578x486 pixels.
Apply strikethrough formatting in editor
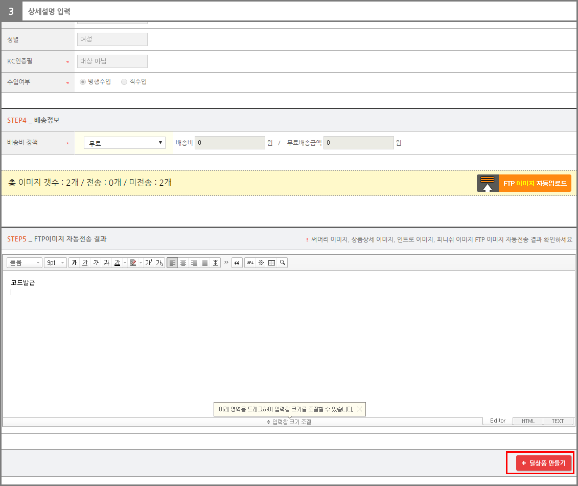pyautogui.click(x=106, y=262)
